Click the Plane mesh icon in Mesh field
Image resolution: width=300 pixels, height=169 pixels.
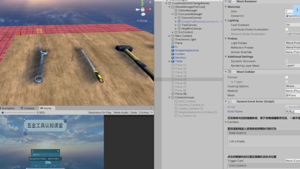coord(287,95)
